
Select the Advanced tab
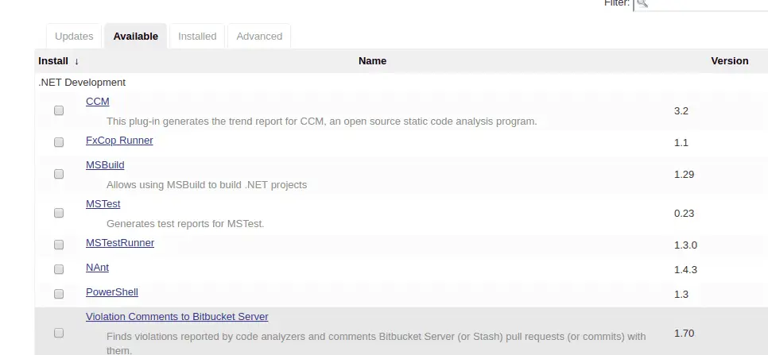(259, 37)
